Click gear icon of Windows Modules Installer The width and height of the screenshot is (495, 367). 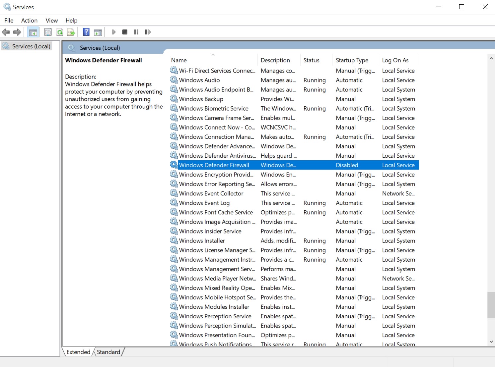coord(174,307)
